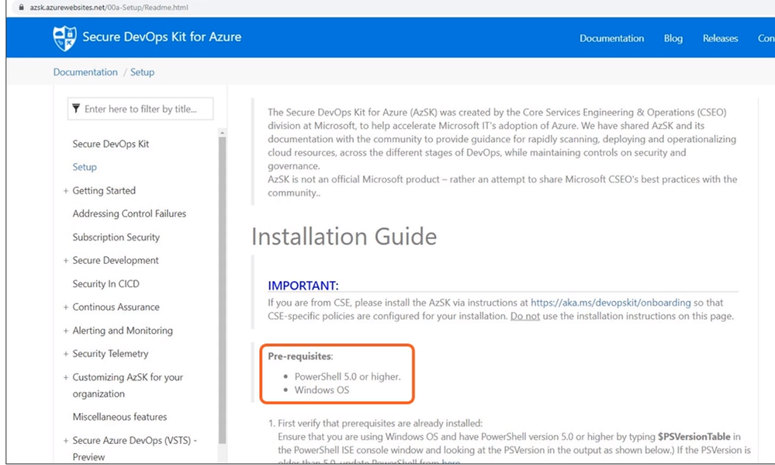This screenshot has height=465, width=775.
Task: Open Addressing Control Failures page
Action: click(x=130, y=213)
